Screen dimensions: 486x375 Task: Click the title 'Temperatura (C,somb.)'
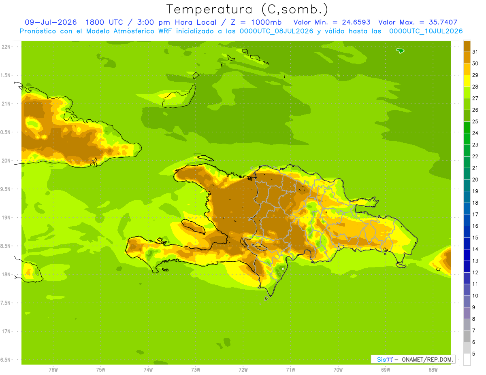click(247, 9)
